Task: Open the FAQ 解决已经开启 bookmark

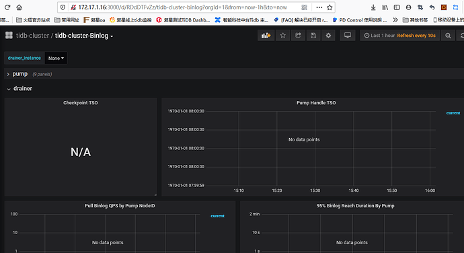Action: coord(301,20)
